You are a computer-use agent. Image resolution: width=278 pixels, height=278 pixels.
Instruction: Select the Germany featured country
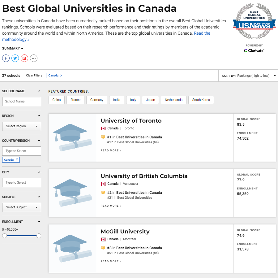(97, 100)
